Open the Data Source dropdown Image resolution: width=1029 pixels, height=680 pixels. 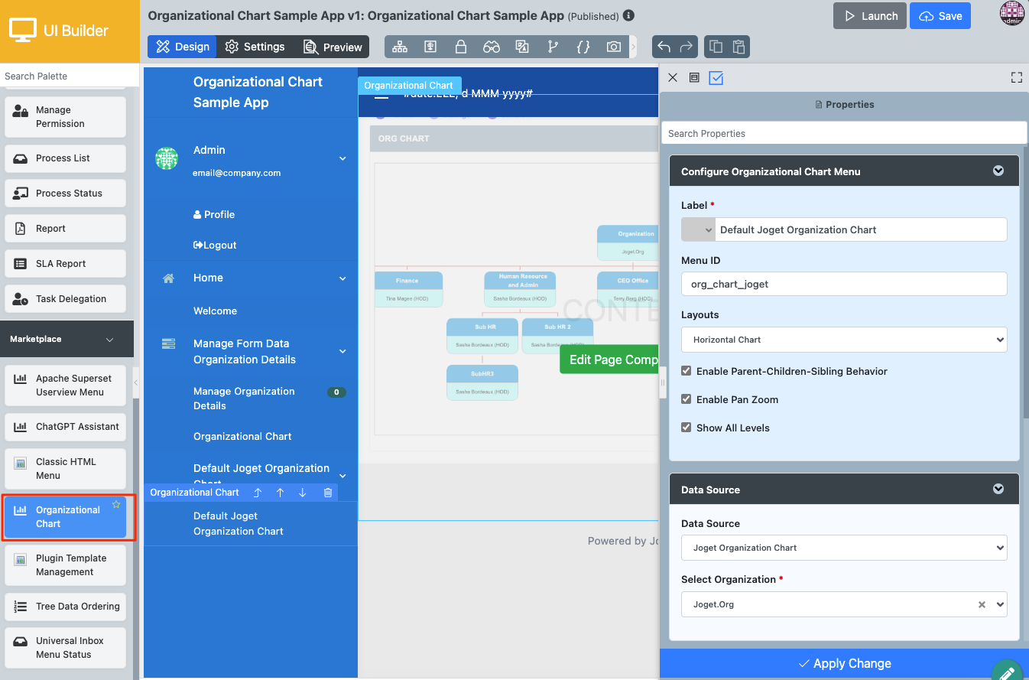[x=843, y=548]
